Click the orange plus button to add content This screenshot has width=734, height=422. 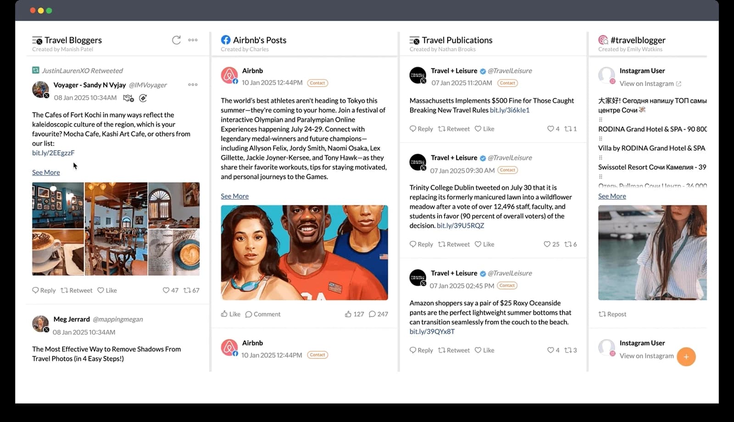point(686,356)
